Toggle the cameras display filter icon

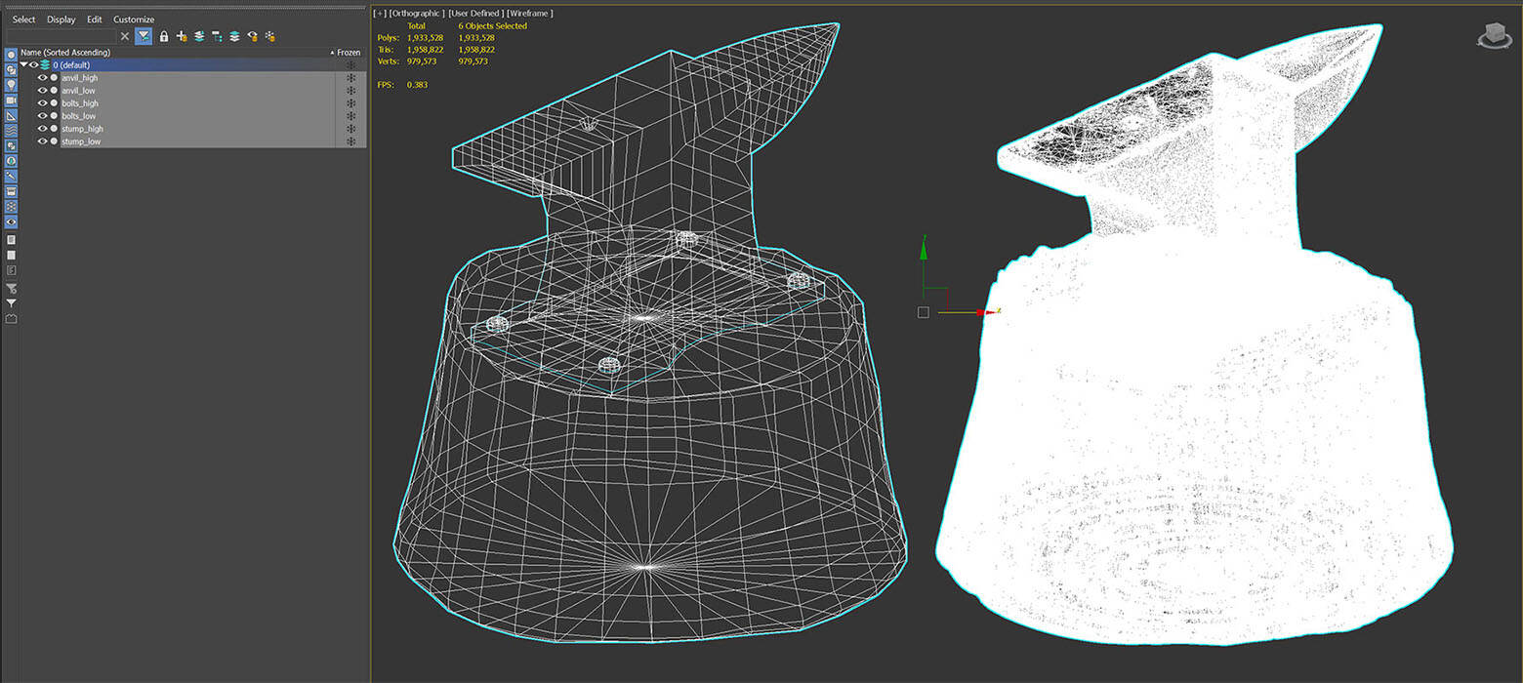pos(12,100)
